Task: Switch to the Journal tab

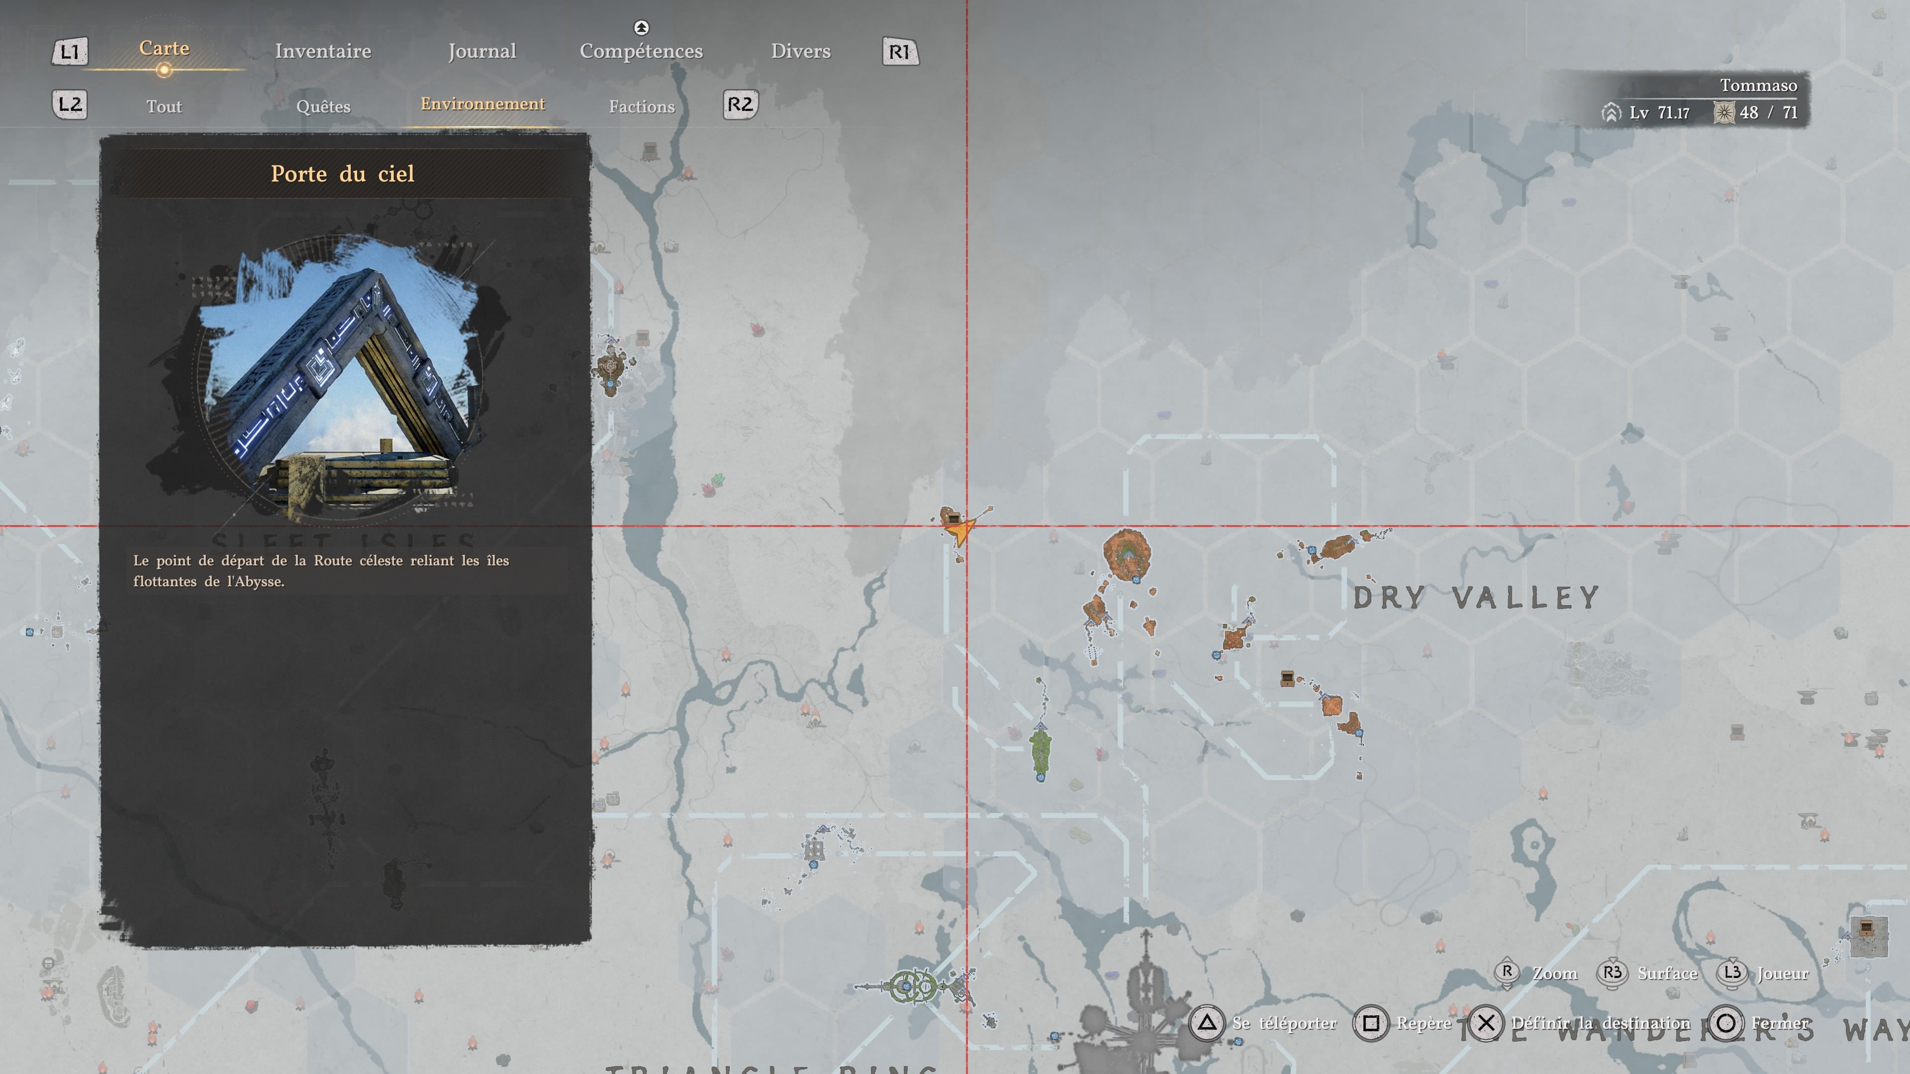Action: pyautogui.click(x=482, y=51)
